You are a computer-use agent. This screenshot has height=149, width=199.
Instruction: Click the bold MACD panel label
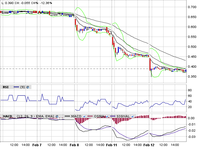click(7, 116)
